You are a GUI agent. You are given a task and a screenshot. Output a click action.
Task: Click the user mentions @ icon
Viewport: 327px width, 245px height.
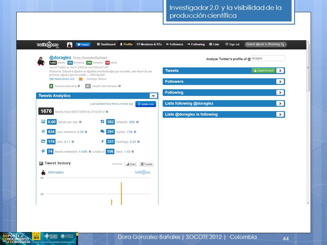point(43,131)
